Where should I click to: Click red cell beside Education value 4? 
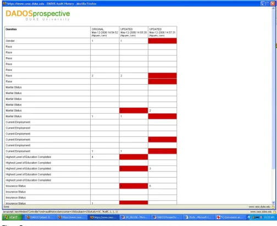pyautogui.click(x=134, y=157)
